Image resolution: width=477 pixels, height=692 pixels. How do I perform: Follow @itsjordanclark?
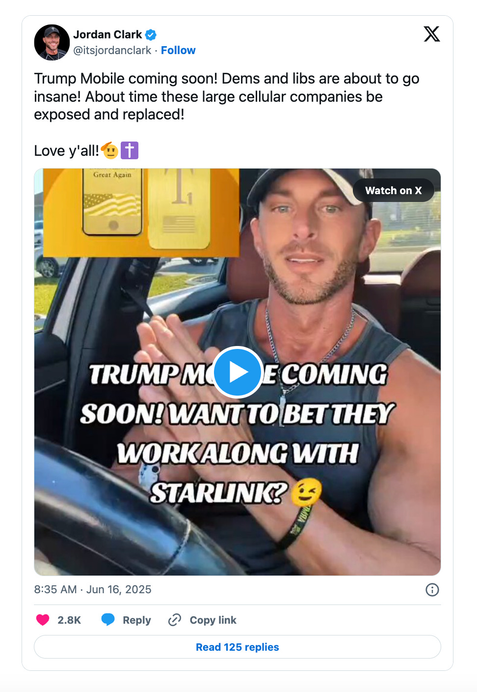(x=178, y=50)
